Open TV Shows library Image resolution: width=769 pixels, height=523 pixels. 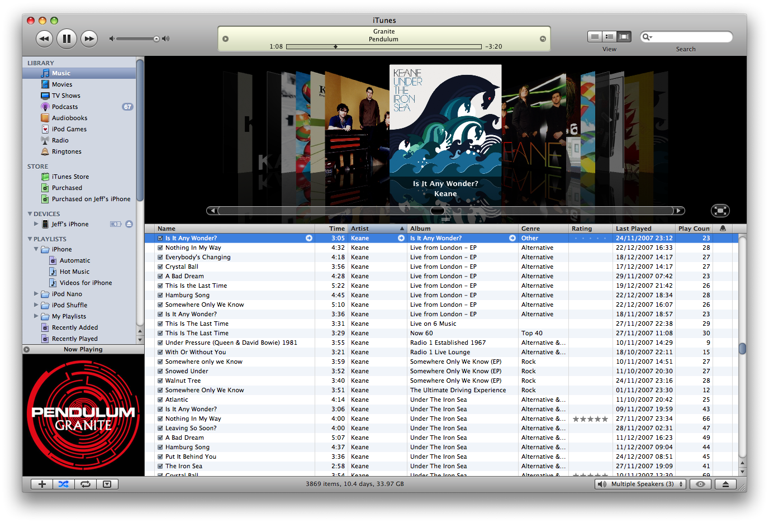pos(79,96)
